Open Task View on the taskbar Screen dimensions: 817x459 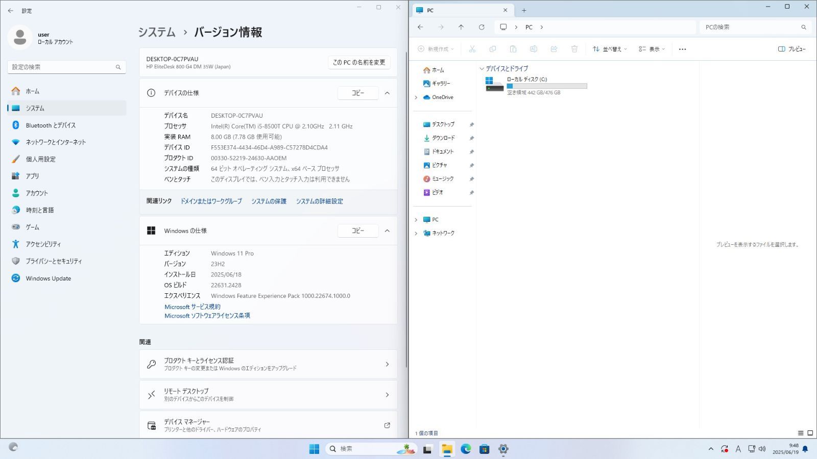428,449
